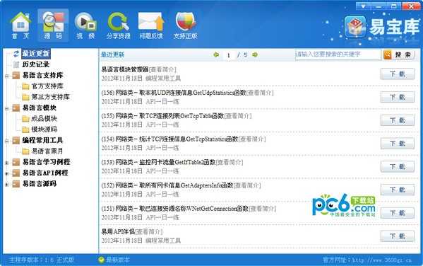Open the 首页 home toolbar icon
This screenshot has height=266, width=423.
tap(20, 25)
